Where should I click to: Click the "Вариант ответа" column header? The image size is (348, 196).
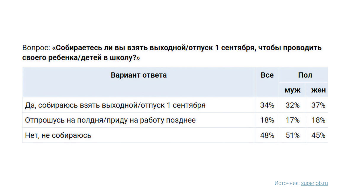click(x=138, y=75)
